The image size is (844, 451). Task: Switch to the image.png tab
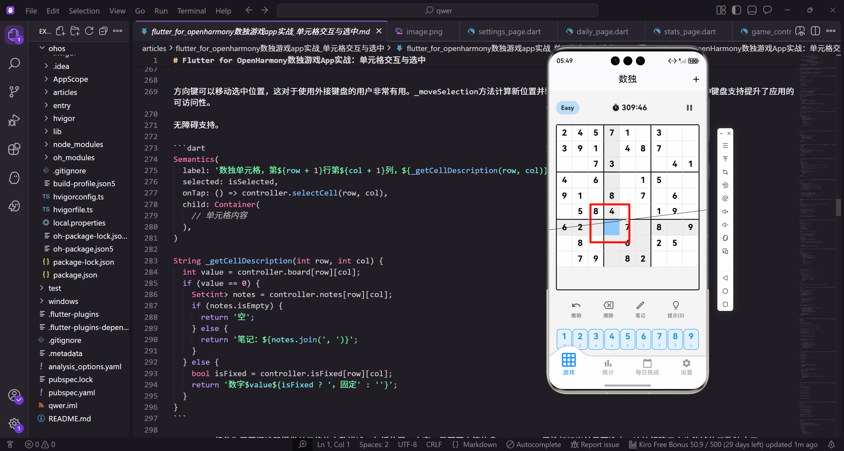pos(424,32)
